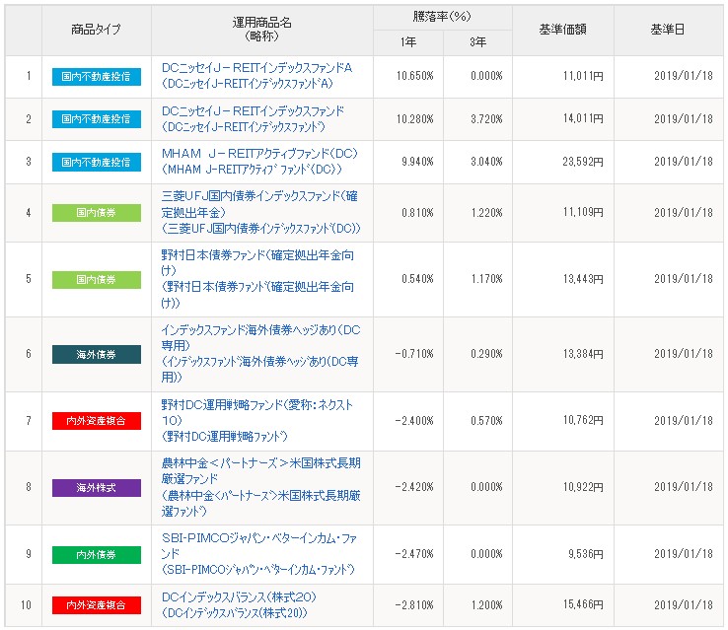Select the 3.040% three-year return cell

coord(477,162)
